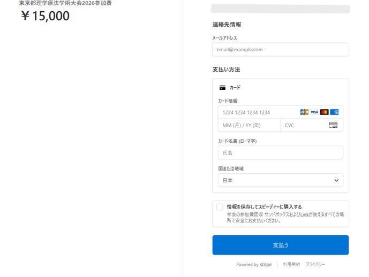
Task: Focus the MM / YY expiry field
Action: 249,125
